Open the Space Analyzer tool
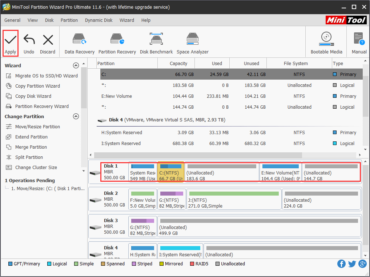This screenshot has width=370, height=277. [193, 43]
